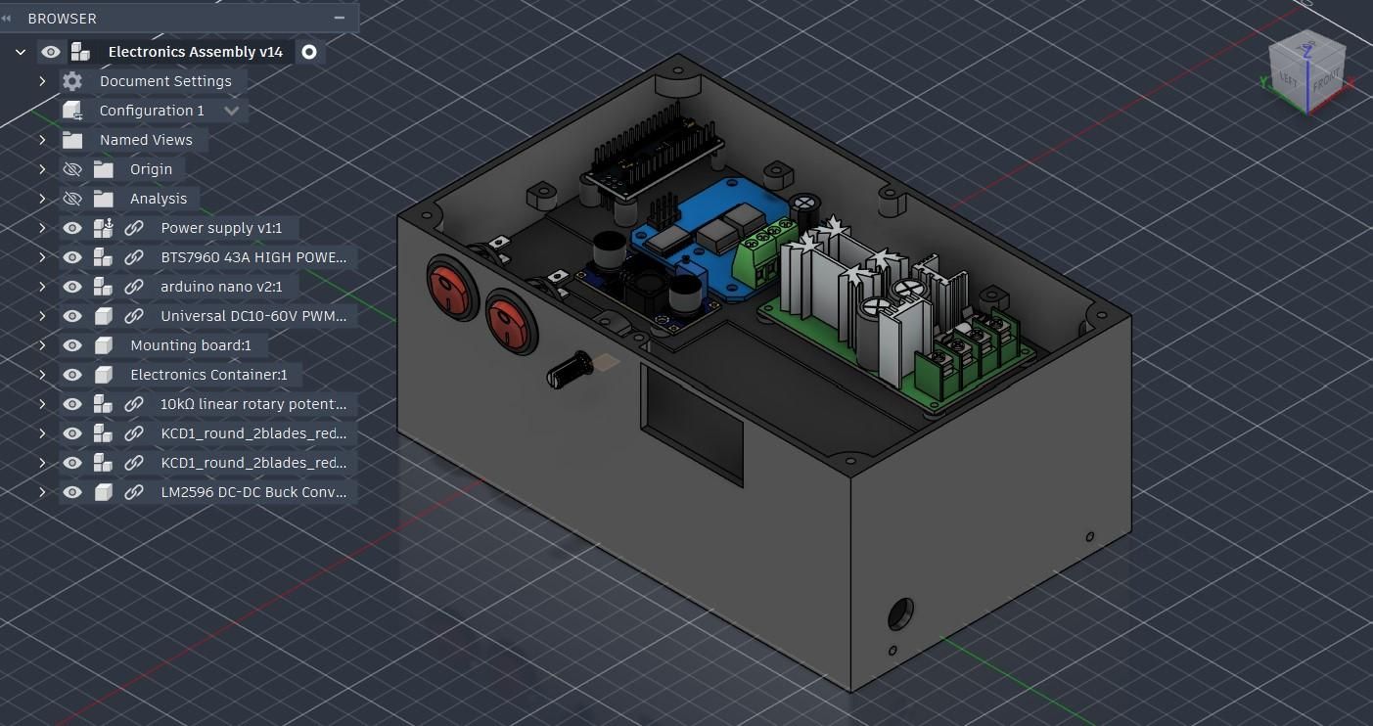Select the Electronics Assembly v14 name
The width and height of the screenshot is (1373, 726).
click(x=196, y=52)
